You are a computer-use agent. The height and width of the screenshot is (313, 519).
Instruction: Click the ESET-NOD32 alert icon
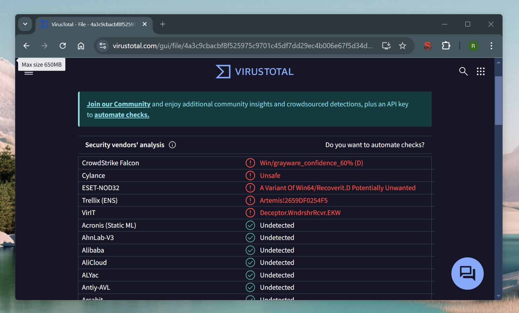(x=250, y=188)
